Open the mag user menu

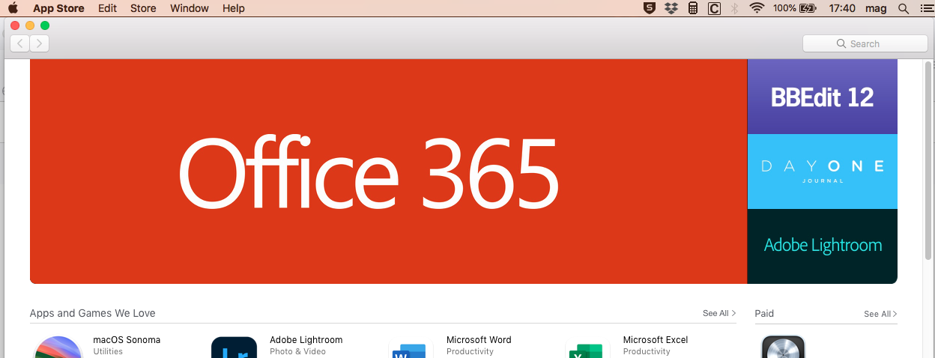tap(877, 8)
